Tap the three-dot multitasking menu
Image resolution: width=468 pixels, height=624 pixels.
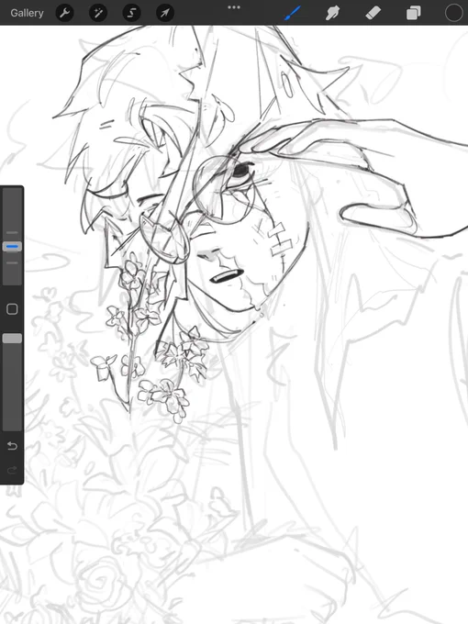click(x=234, y=7)
